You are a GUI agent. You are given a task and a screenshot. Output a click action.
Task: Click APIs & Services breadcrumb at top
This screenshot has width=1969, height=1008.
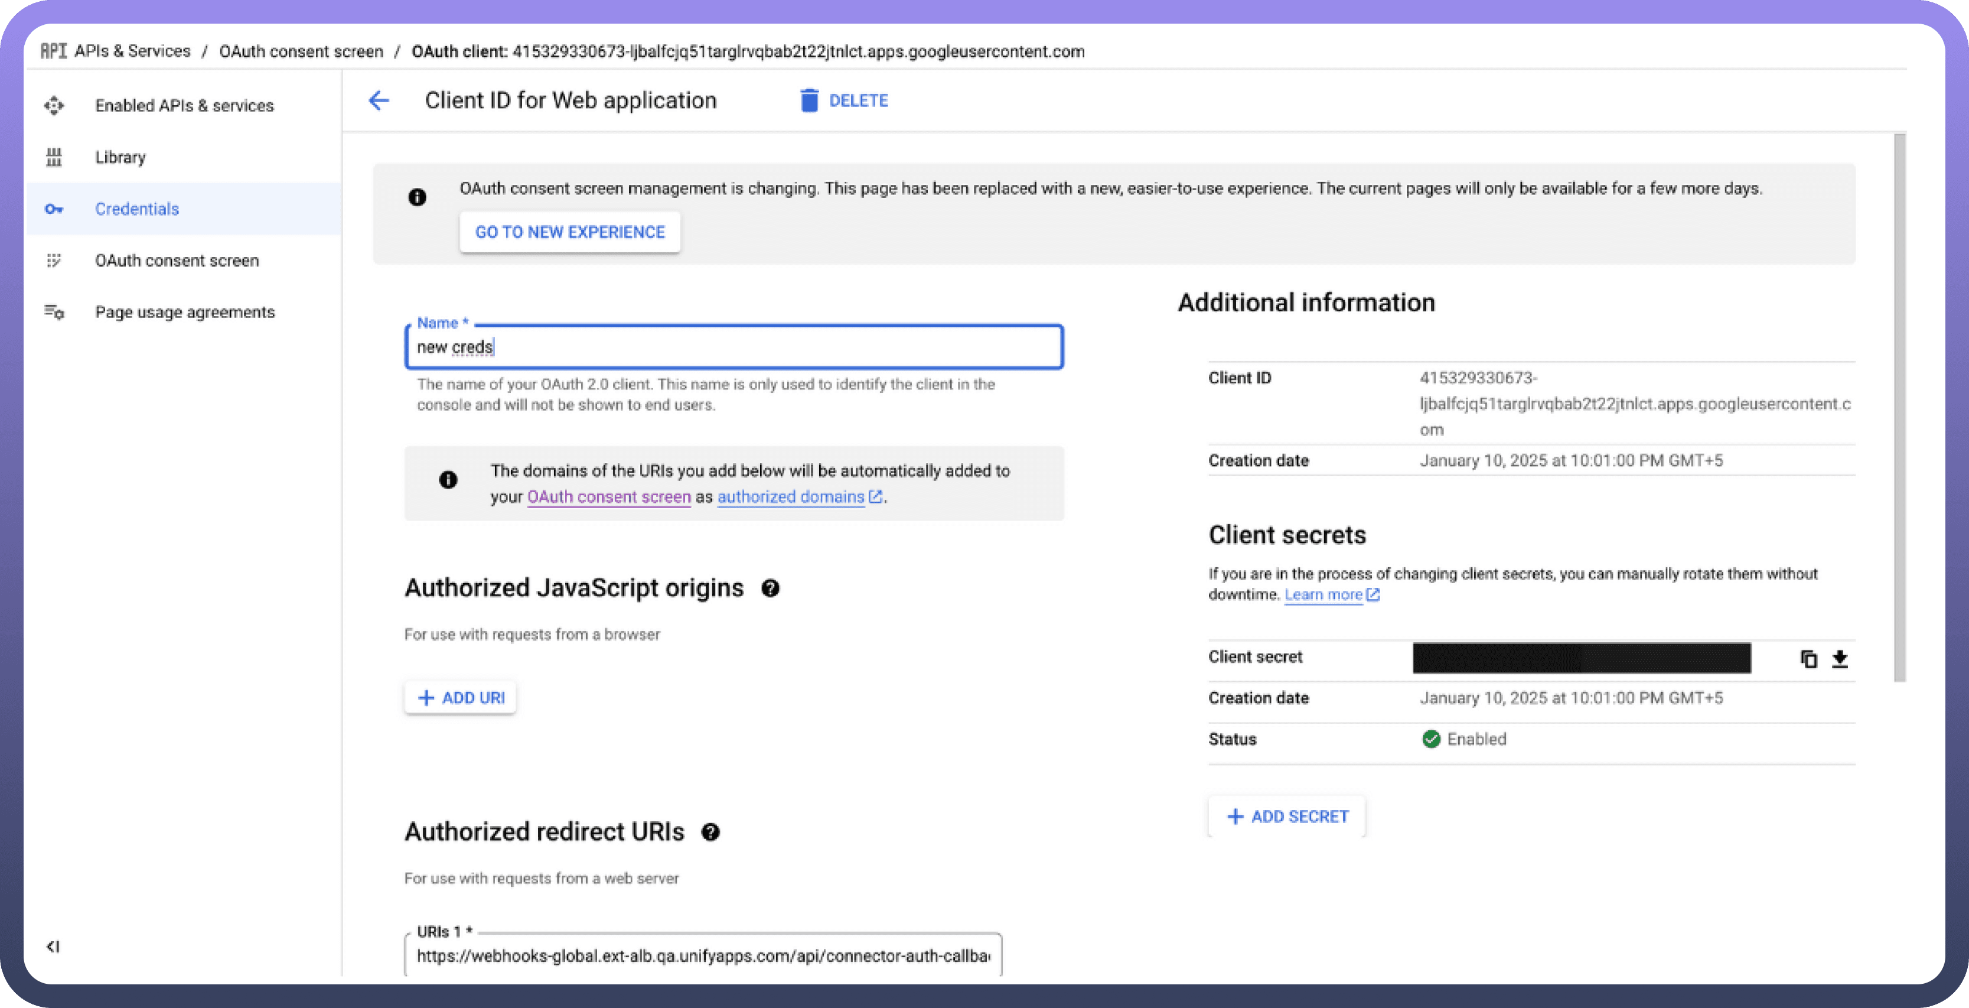coord(132,51)
